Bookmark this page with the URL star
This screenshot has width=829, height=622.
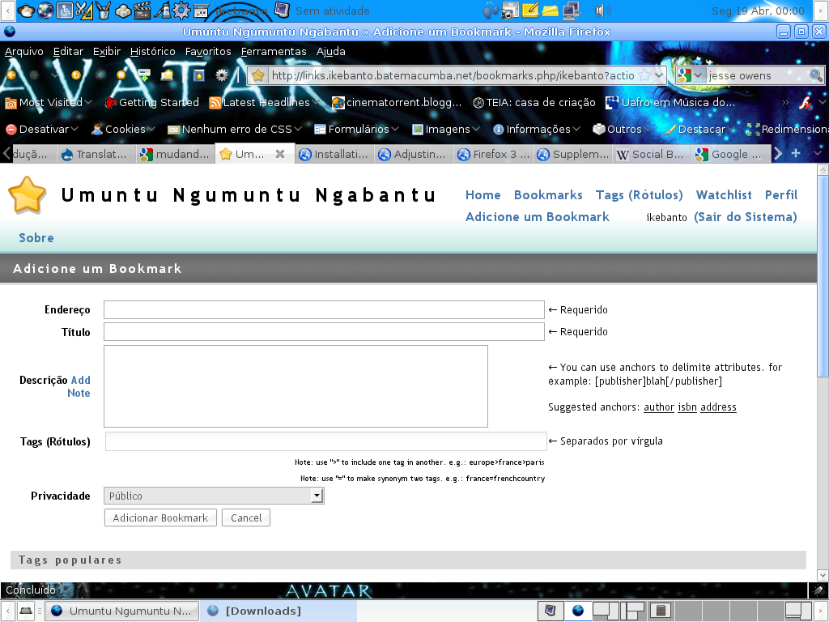(x=644, y=75)
